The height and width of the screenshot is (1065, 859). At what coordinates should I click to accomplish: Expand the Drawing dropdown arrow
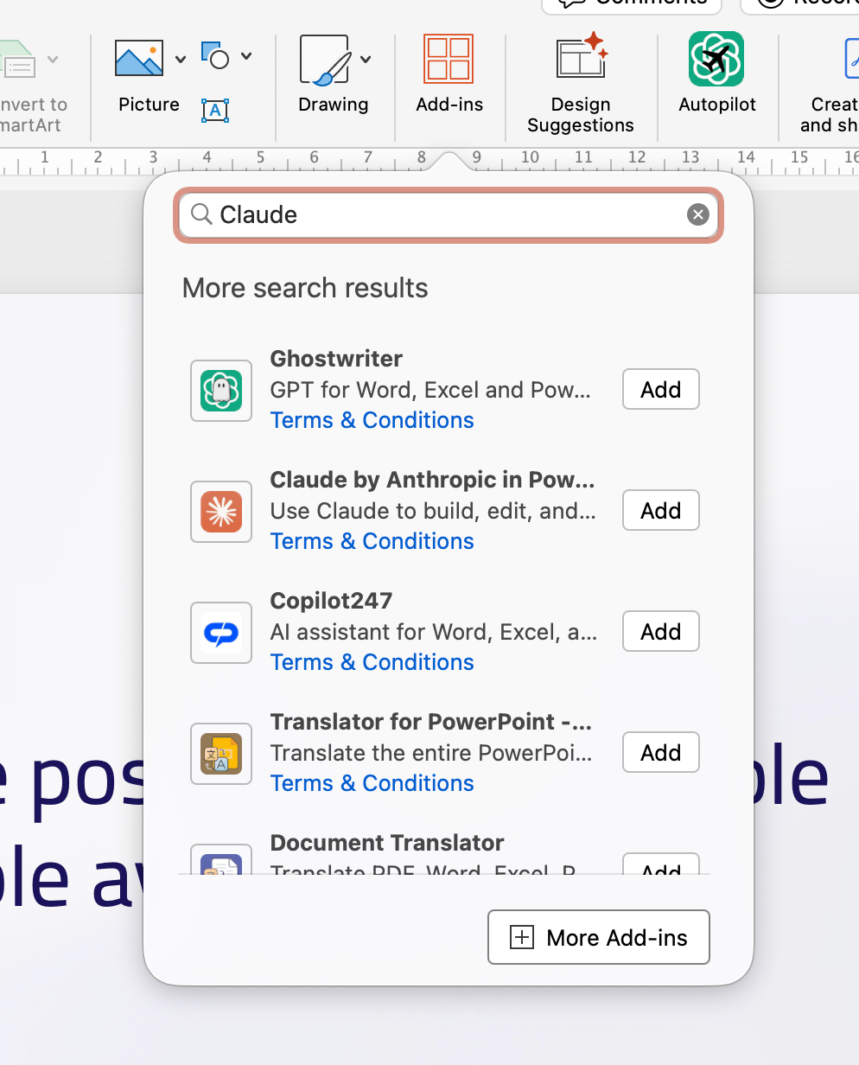(x=366, y=60)
